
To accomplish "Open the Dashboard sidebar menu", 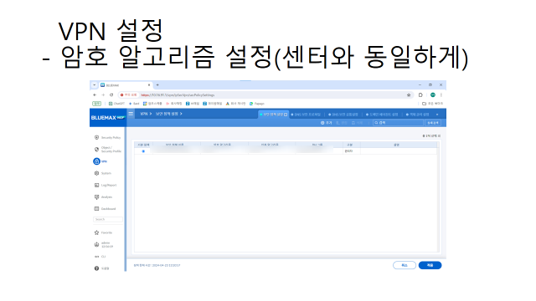I will 105,208.
